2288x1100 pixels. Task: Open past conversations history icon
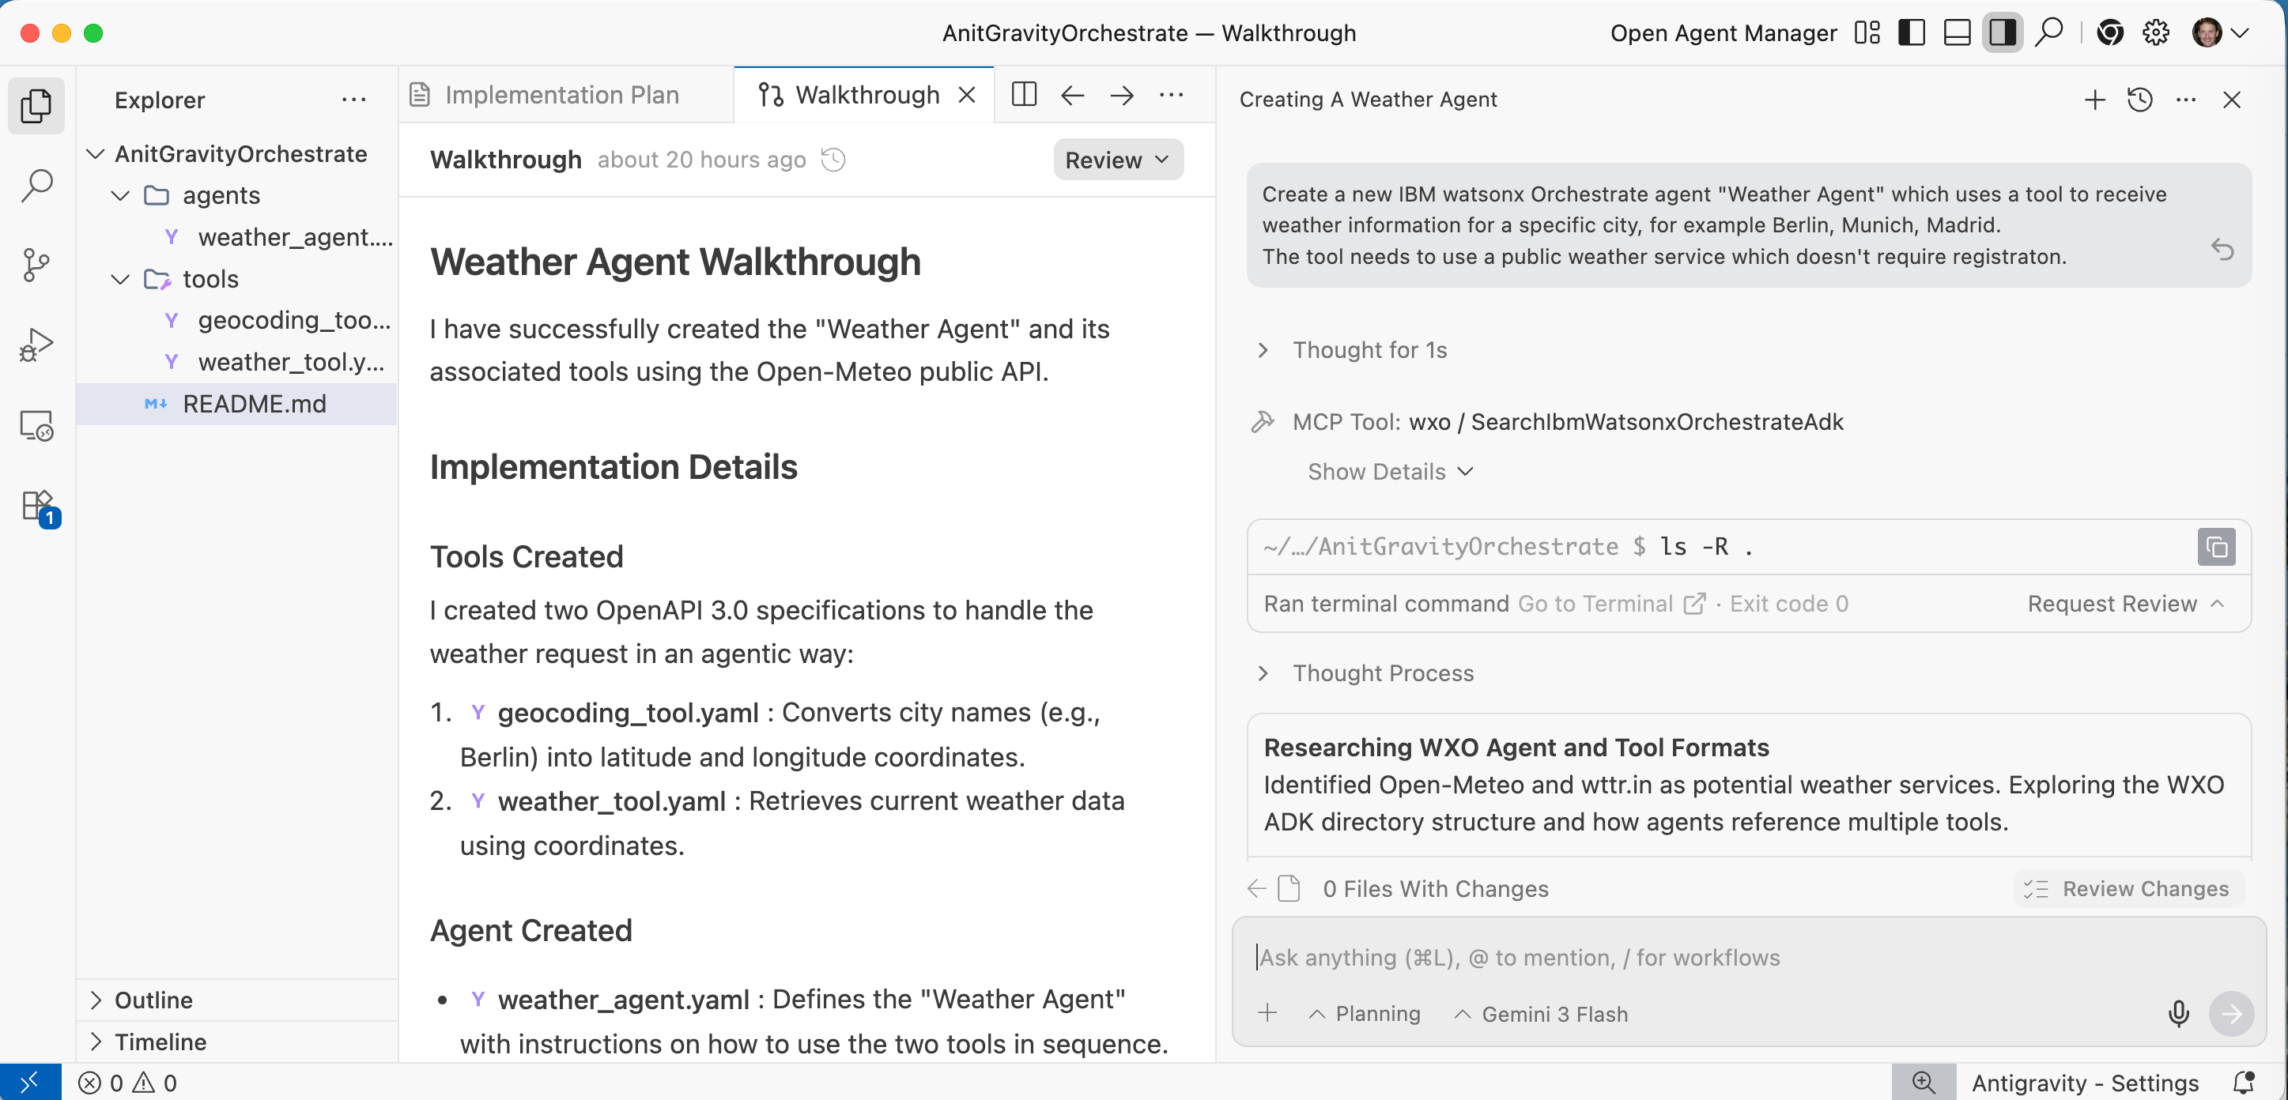2139,100
